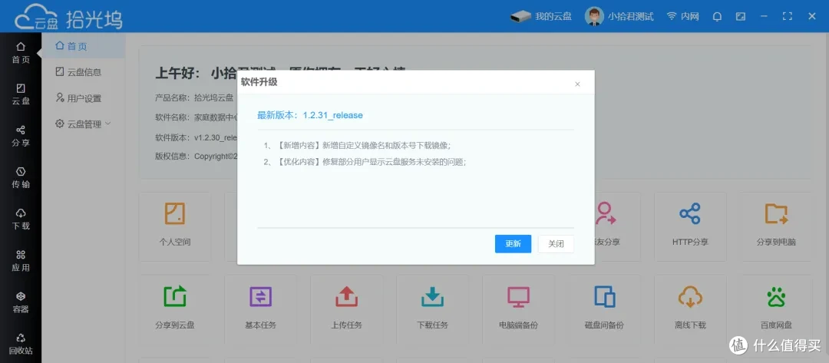Open 回收站 in the black sidebar
The image size is (829, 363).
click(21, 344)
